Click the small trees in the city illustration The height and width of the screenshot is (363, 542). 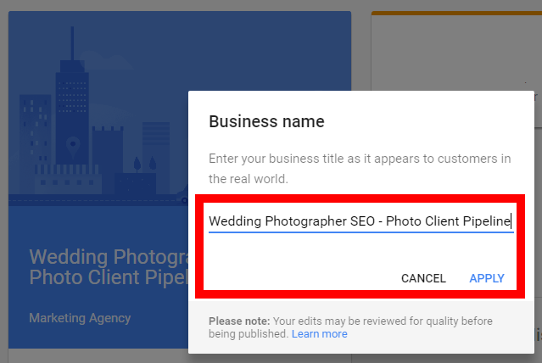pos(145,163)
